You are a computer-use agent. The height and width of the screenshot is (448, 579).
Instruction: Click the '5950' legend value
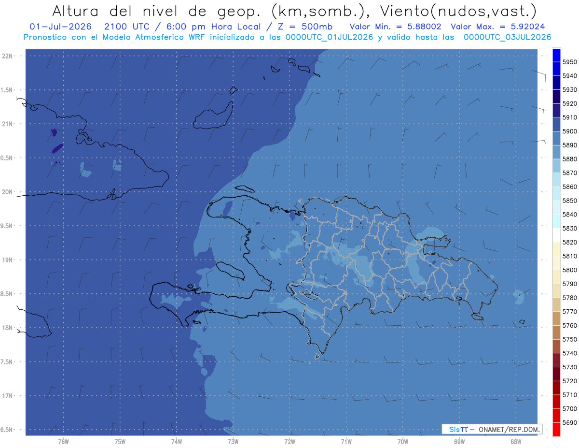570,62
